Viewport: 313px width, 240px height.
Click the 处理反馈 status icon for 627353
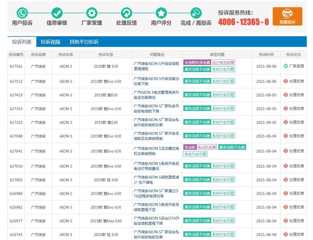(x=286, y=108)
